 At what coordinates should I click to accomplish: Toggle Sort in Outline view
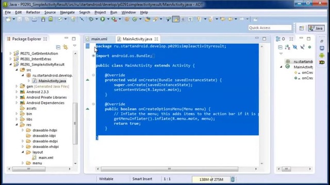tap(288, 47)
